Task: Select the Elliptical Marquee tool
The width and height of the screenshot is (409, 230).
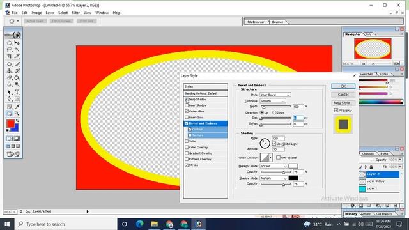Action: click(10, 43)
